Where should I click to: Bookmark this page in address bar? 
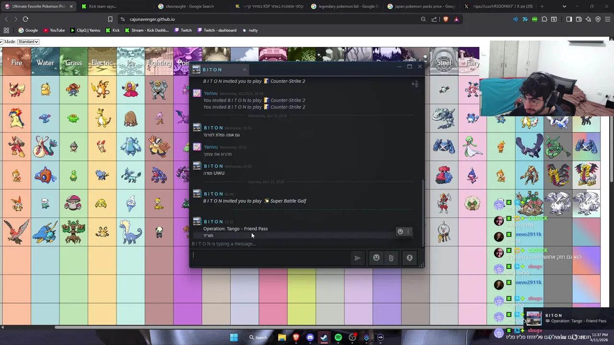click(x=110, y=19)
